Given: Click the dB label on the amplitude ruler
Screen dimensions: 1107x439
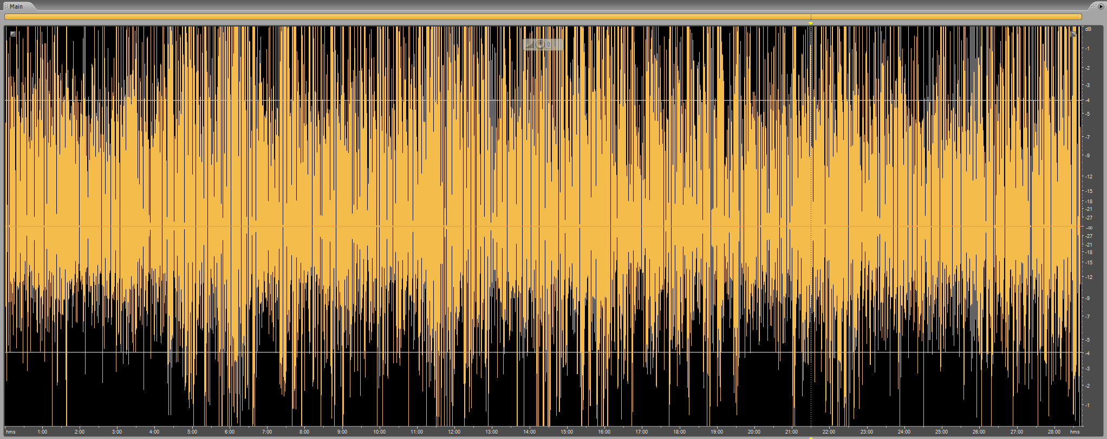Looking at the screenshot, I should tap(1089, 29).
